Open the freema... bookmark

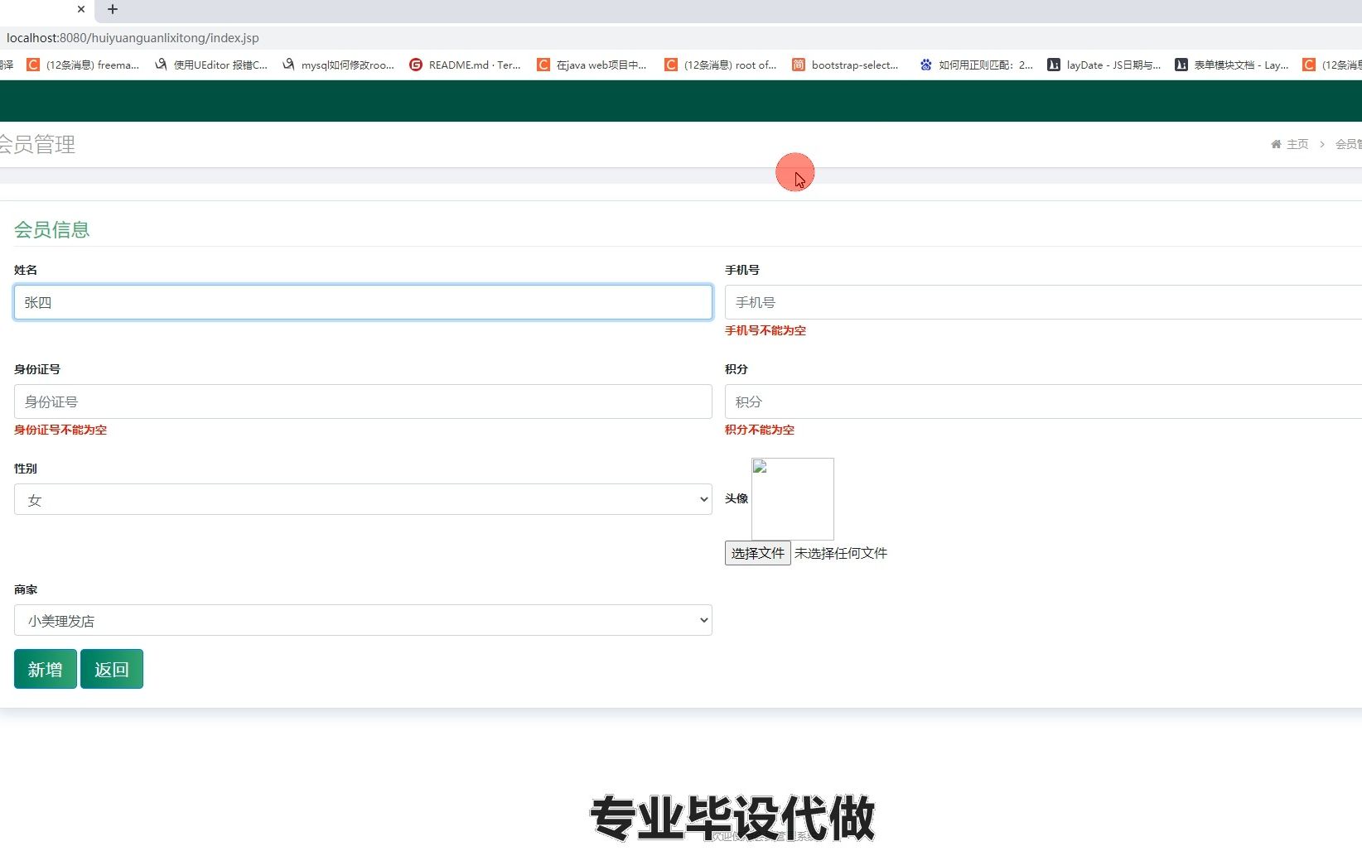(83, 65)
